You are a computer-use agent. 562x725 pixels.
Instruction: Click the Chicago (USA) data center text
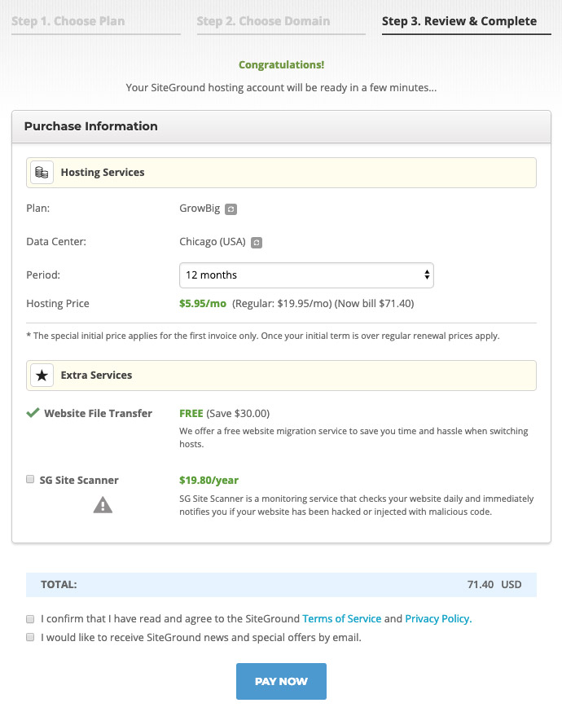pyautogui.click(x=213, y=242)
